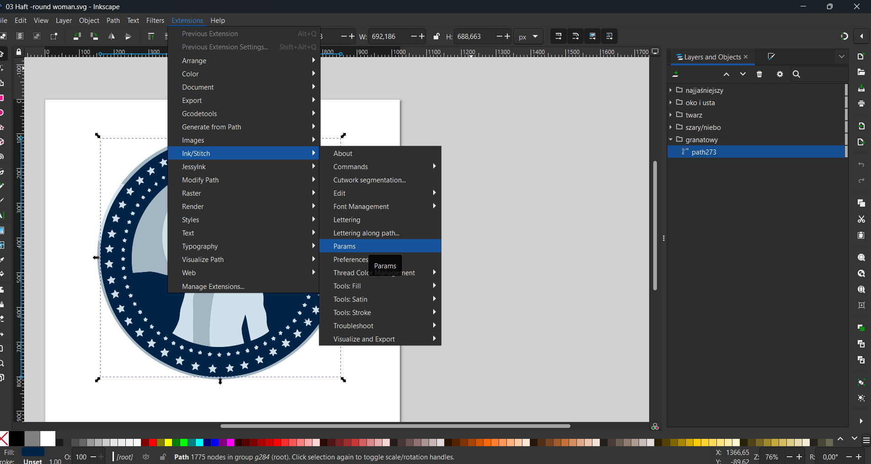This screenshot has width=871, height=464.
Task: Expand the szary/niebo layer
Action: tap(671, 127)
